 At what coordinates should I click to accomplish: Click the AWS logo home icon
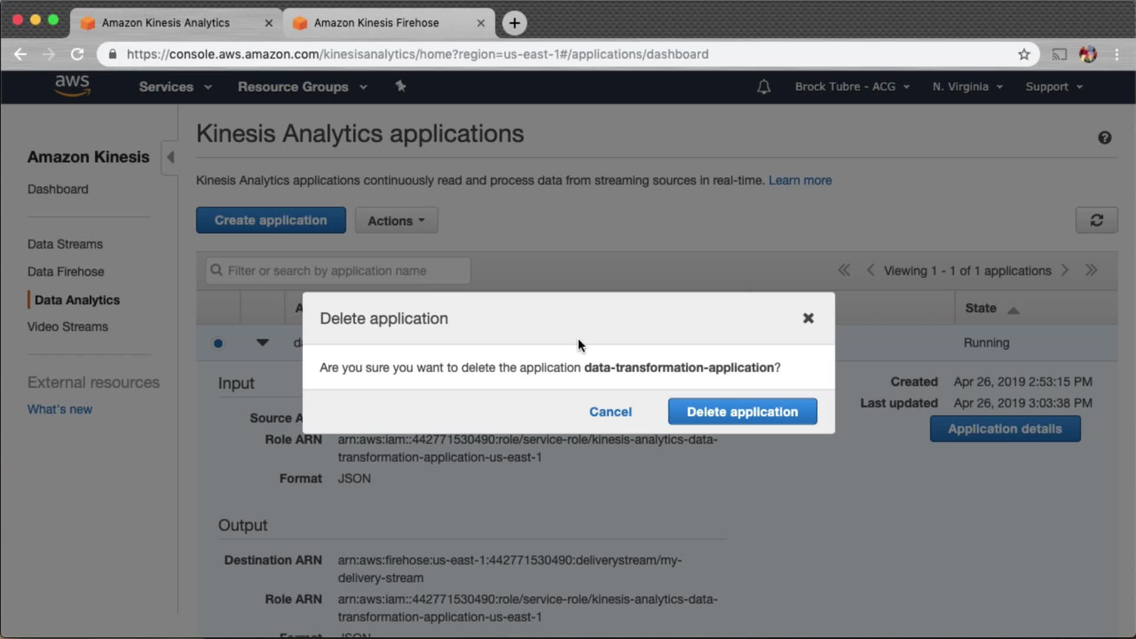point(72,86)
